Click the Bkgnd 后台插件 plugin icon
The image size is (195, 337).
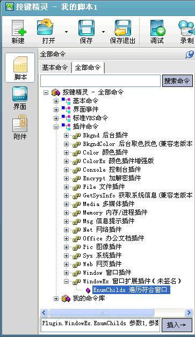pyautogui.click(x=76, y=136)
